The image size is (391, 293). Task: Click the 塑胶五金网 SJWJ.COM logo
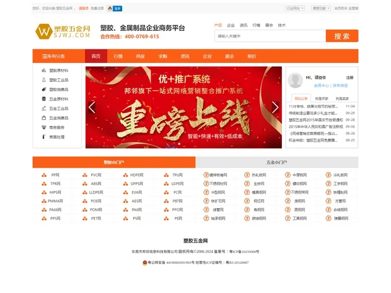tap(62, 31)
